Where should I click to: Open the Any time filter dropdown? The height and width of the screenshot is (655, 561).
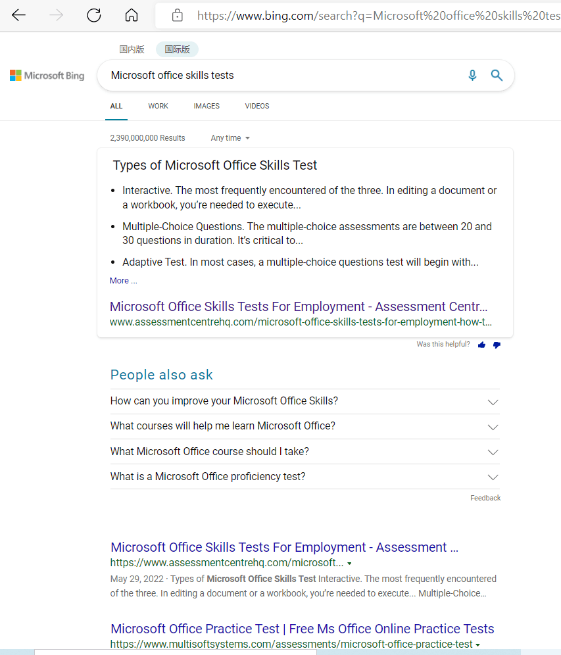coord(230,138)
